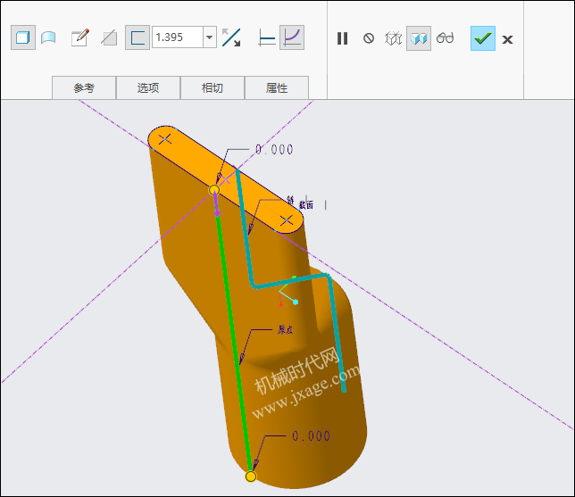This screenshot has width=575, height=497.
Task: Flip the thickness direction arrows icon
Action: click(x=231, y=37)
